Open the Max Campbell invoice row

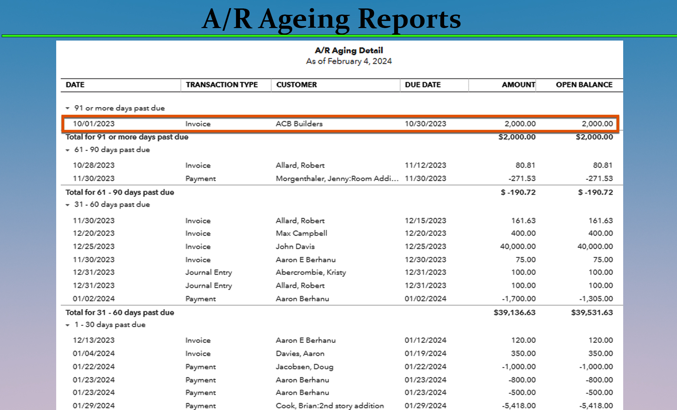[x=301, y=233]
